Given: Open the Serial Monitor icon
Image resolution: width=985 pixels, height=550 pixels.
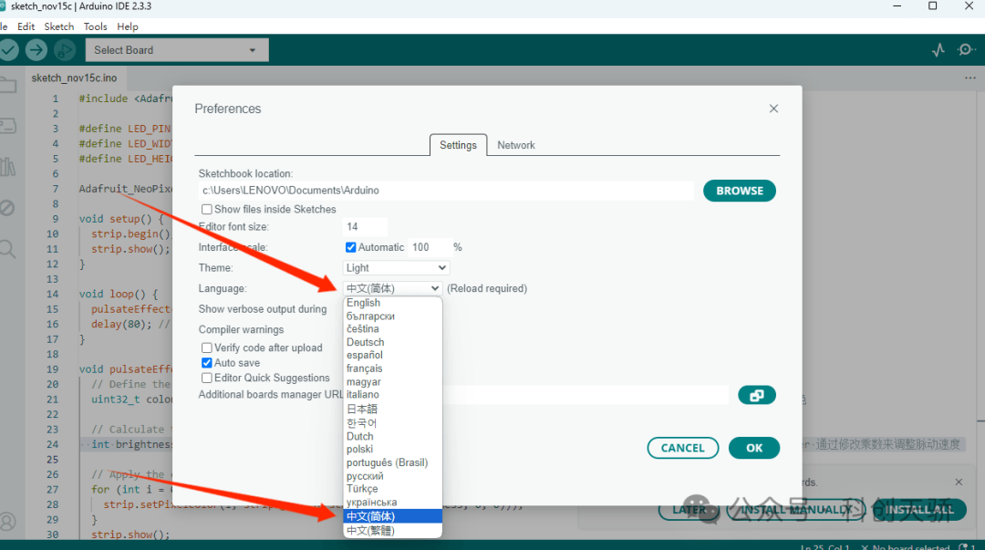Looking at the screenshot, I should point(966,50).
